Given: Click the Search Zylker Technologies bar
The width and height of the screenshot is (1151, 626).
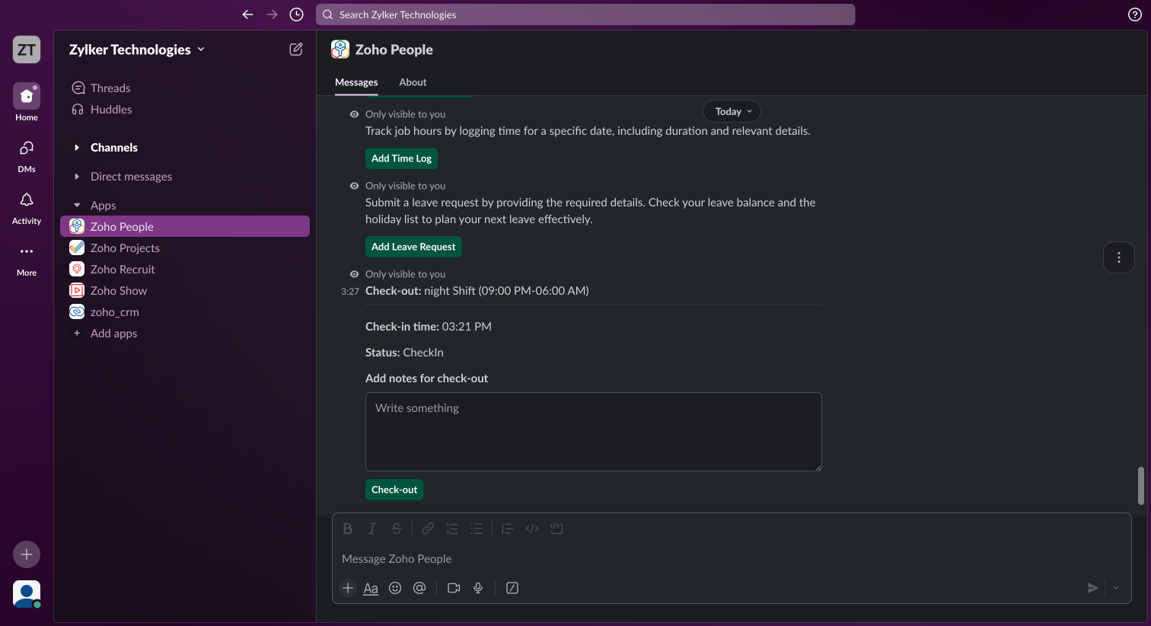Looking at the screenshot, I should (585, 14).
